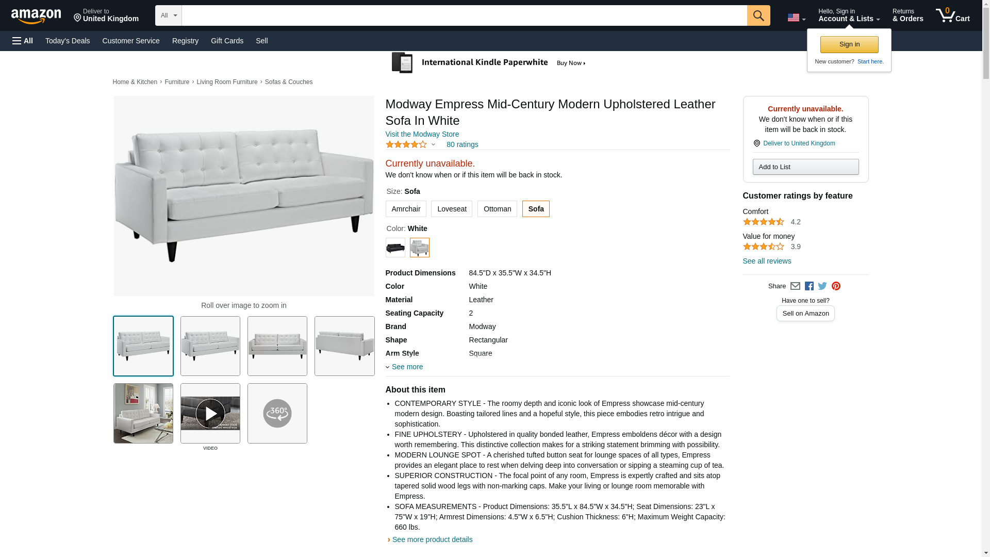Select the Amrchair size option

tap(406, 209)
